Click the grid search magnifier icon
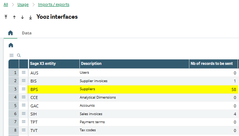The image size is (239, 136). 19,55
